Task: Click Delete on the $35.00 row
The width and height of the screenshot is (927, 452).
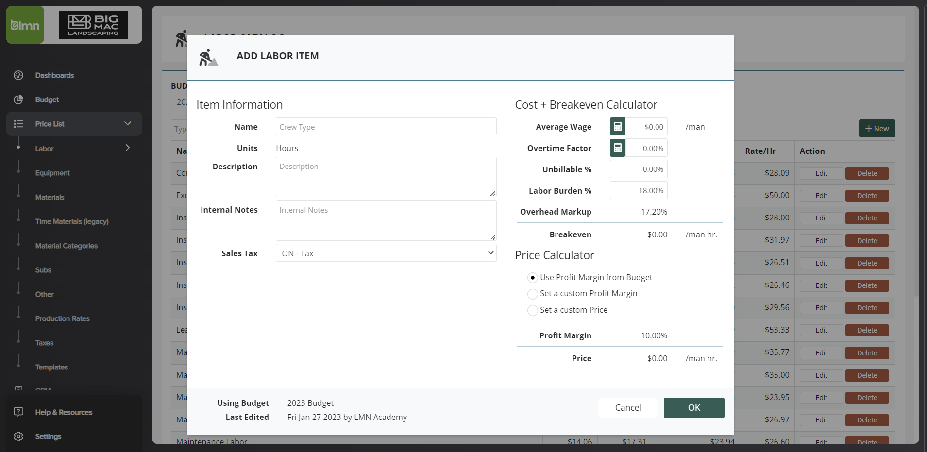Action: point(867,375)
